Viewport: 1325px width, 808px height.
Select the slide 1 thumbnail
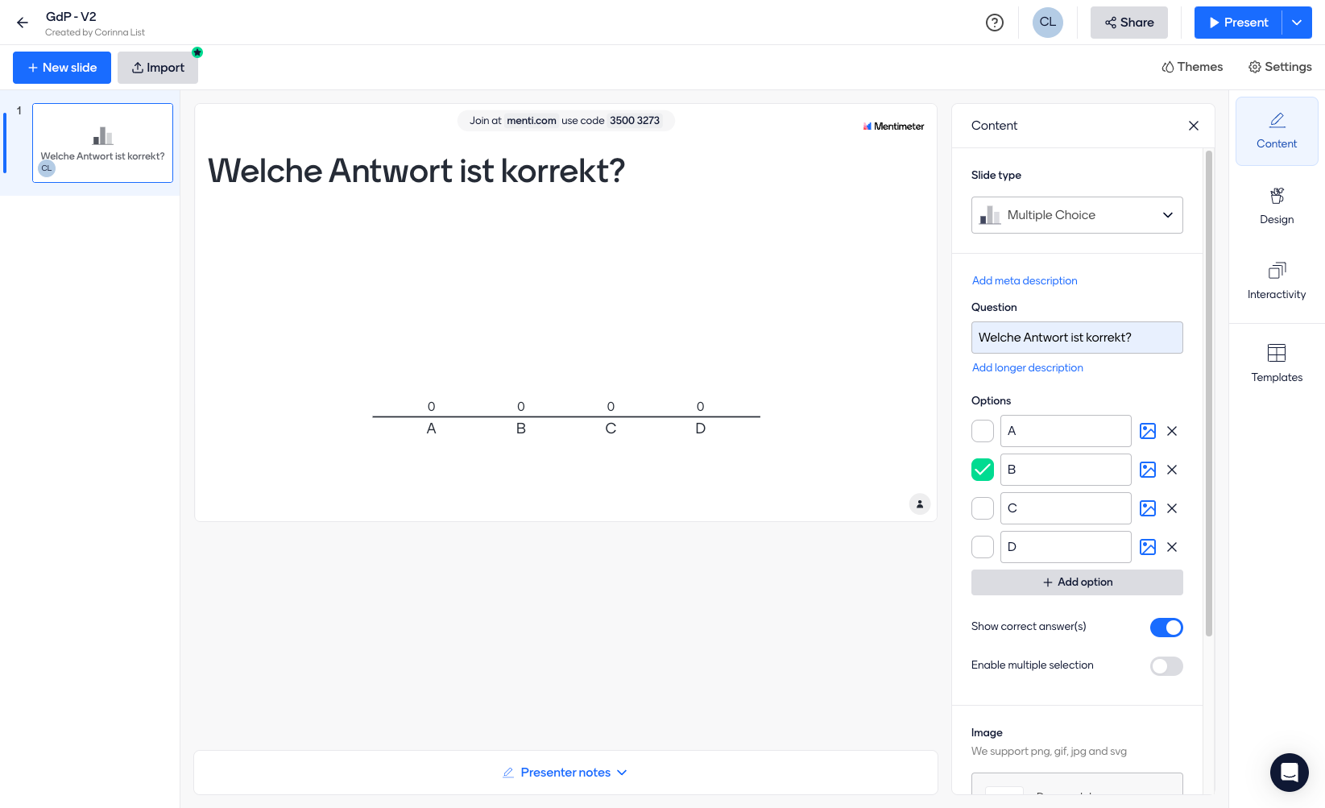(x=102, y=143)
